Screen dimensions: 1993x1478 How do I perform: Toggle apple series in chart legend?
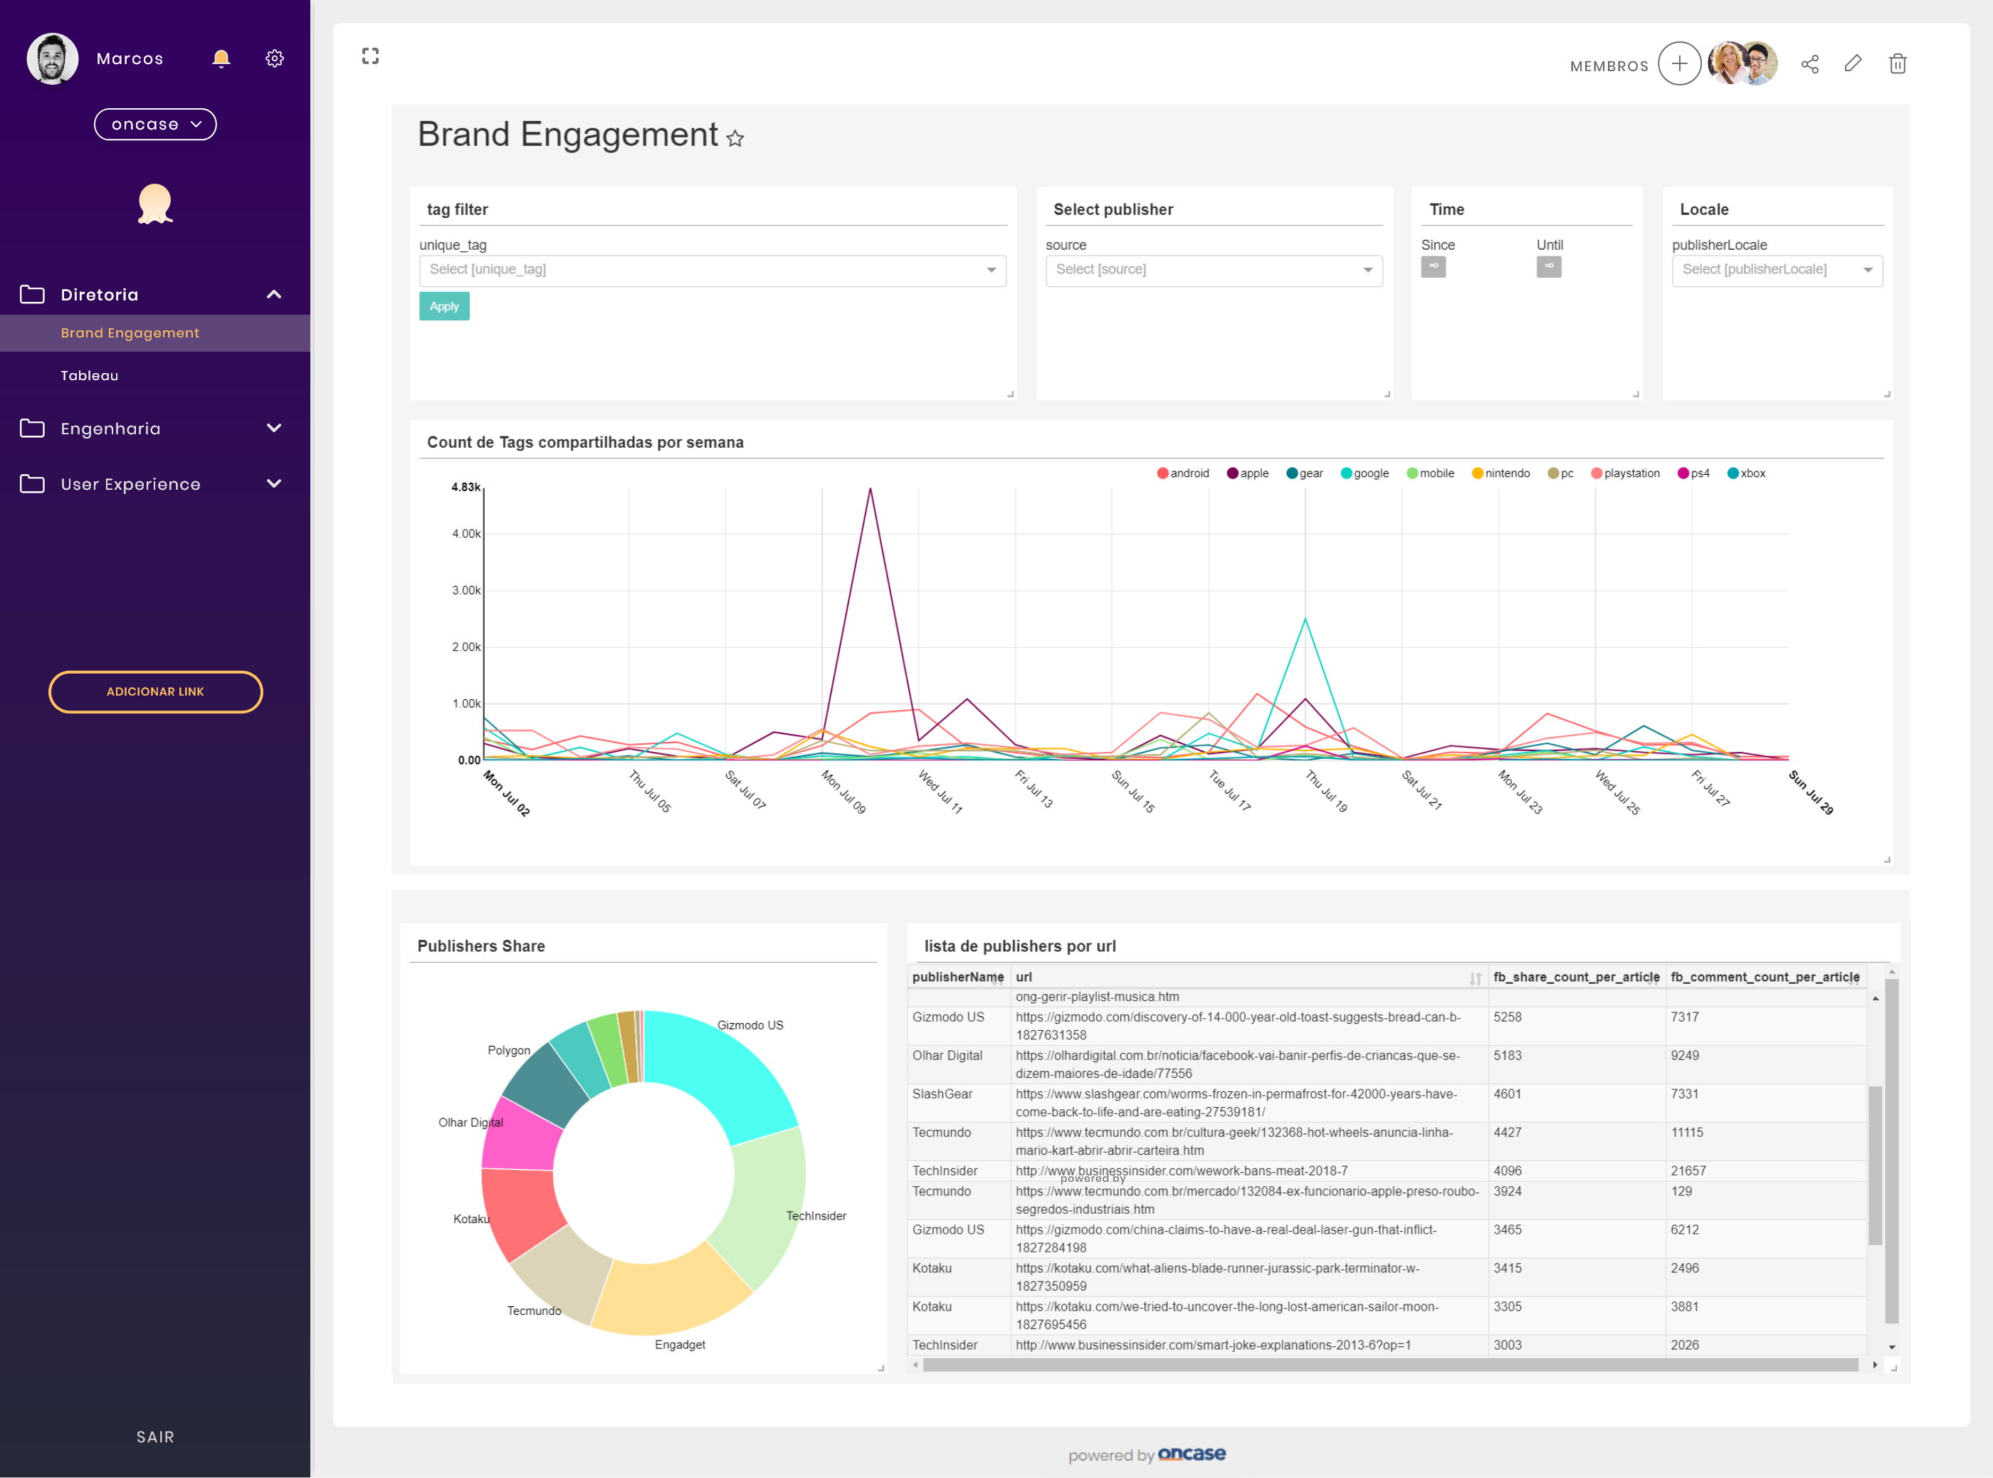[1248, 473]
